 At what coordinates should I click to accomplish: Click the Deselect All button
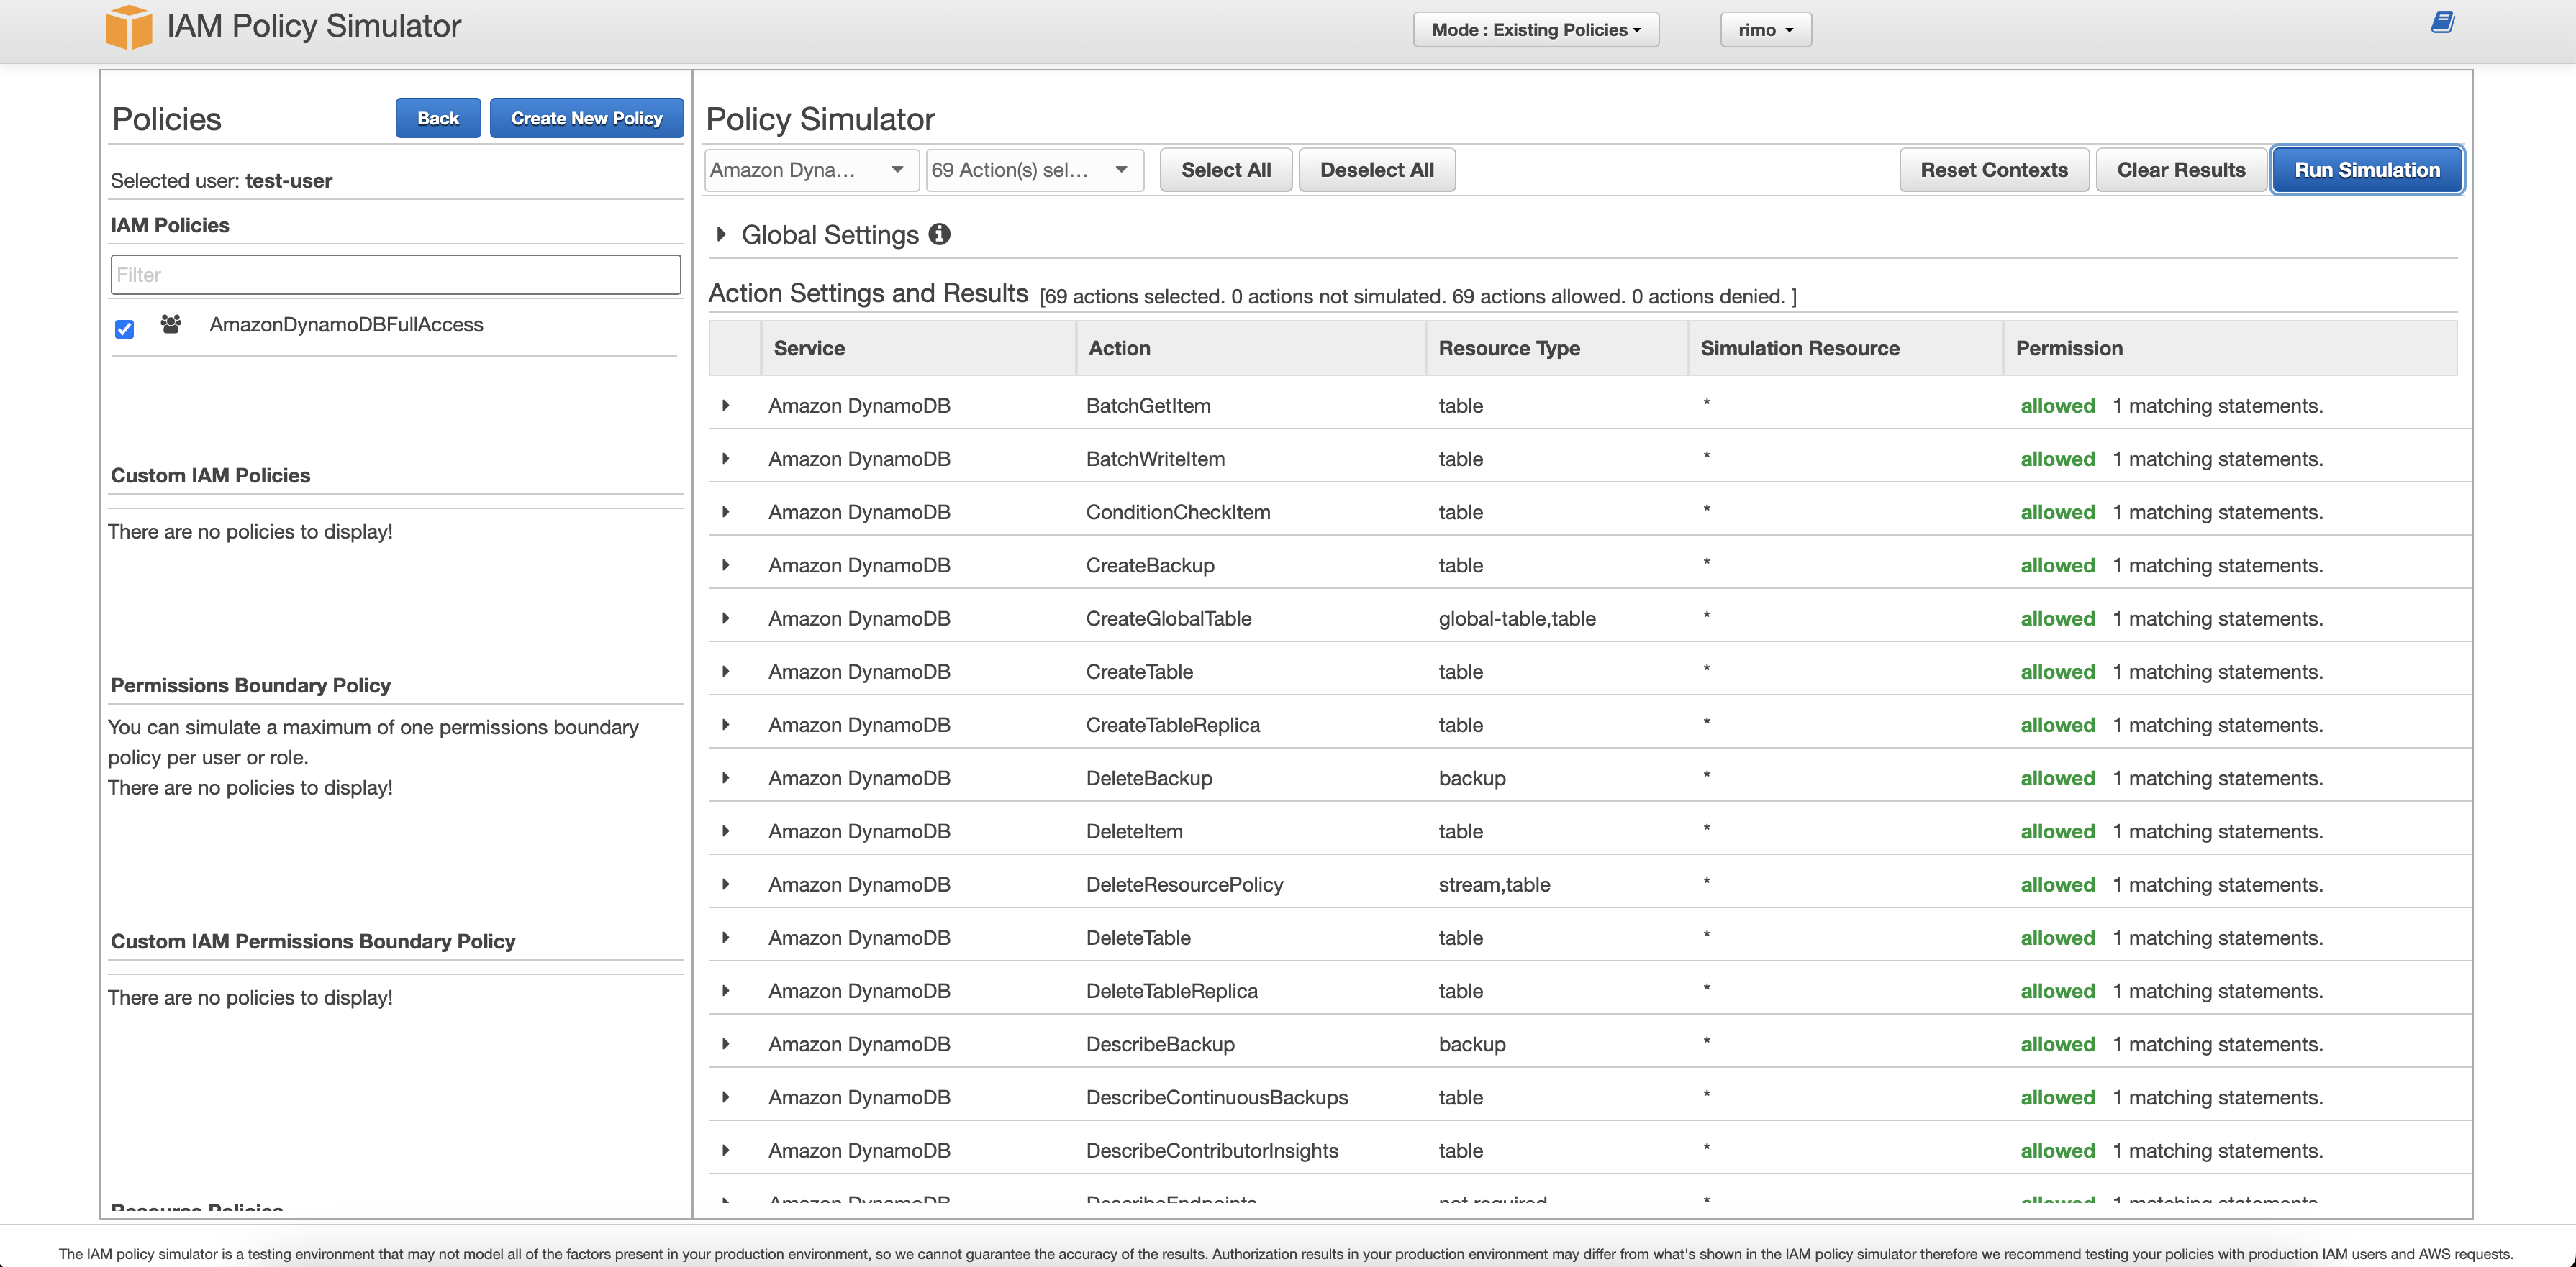point(1376,170)
